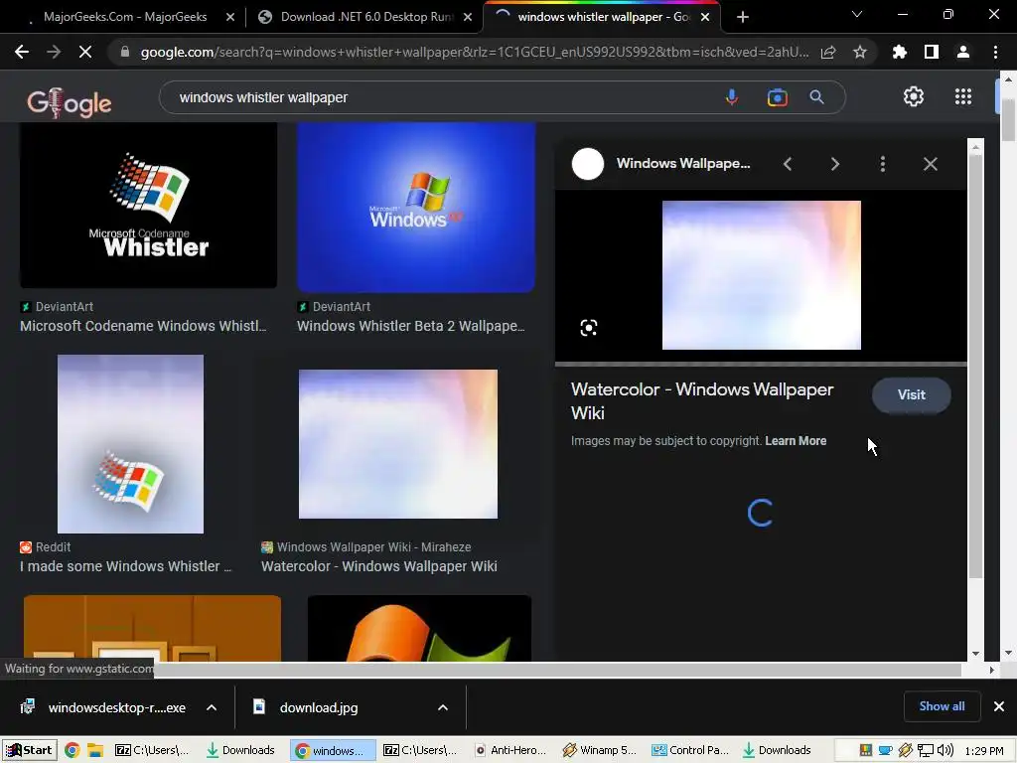
Task: Close the downloads bar
Action: click(x=999, y=706)
